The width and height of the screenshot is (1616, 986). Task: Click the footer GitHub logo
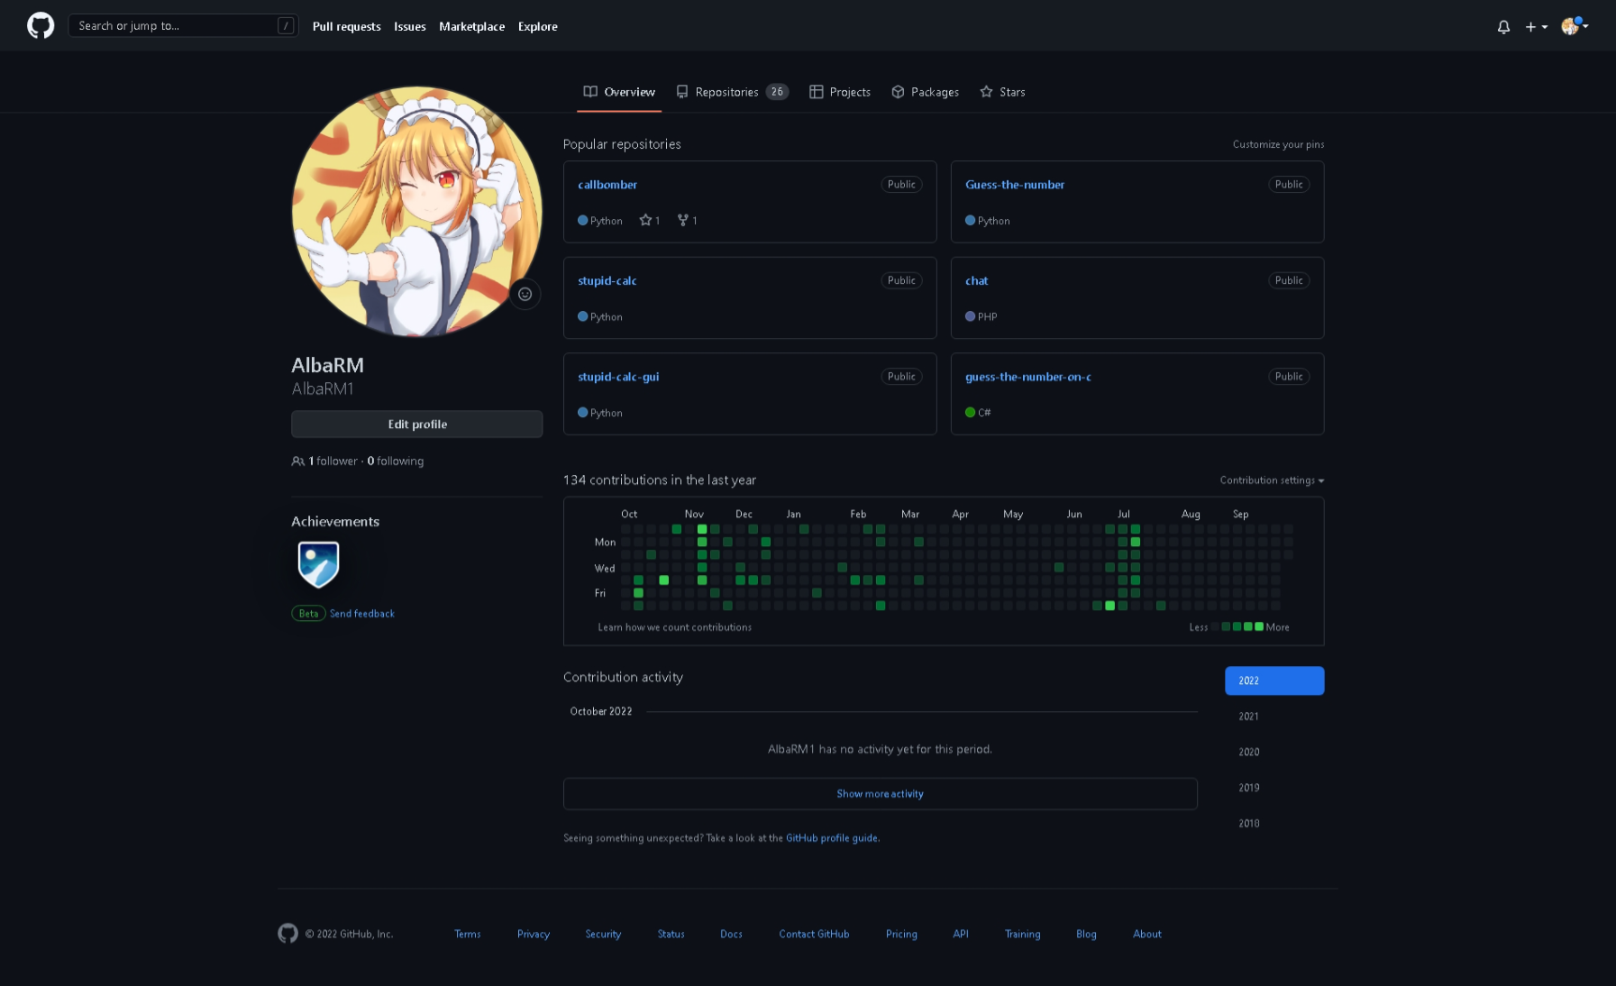(288, 934)
